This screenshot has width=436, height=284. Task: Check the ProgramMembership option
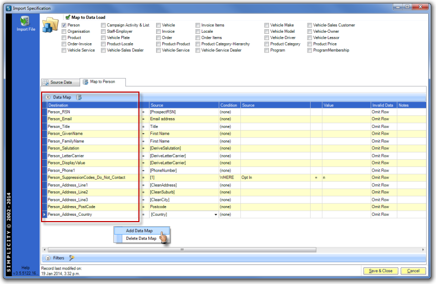pyautogui.click(x=310, y=50)
